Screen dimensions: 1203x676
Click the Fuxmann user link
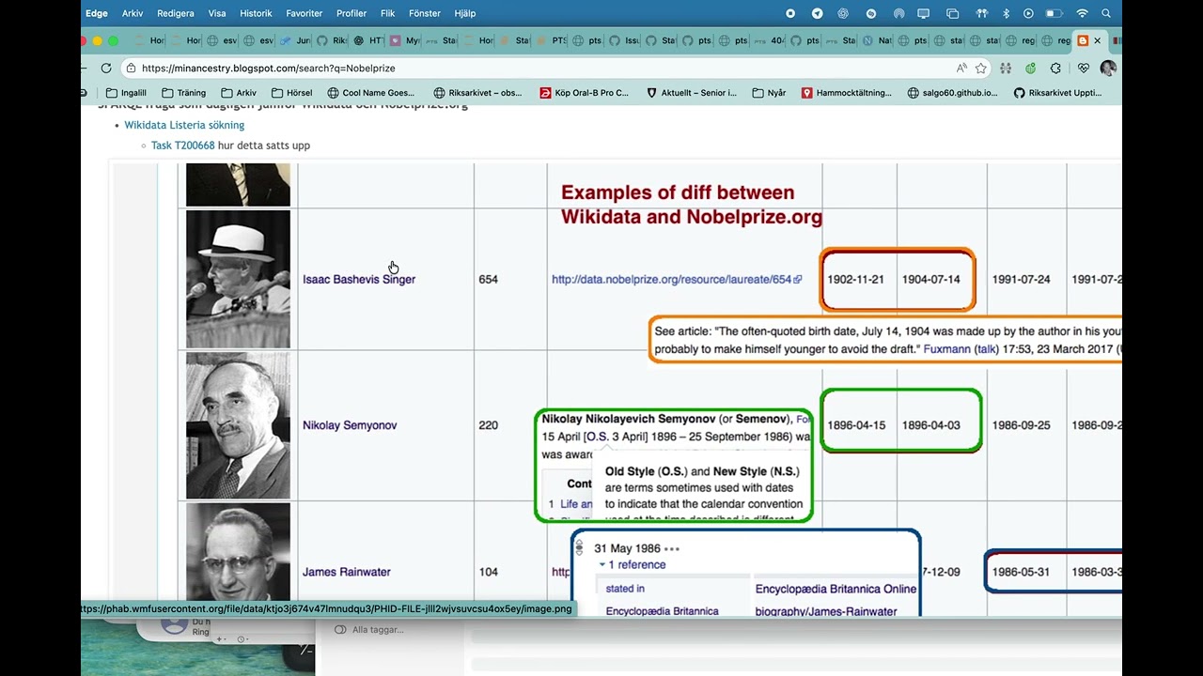pyautogui.click(x=945, y=349)
